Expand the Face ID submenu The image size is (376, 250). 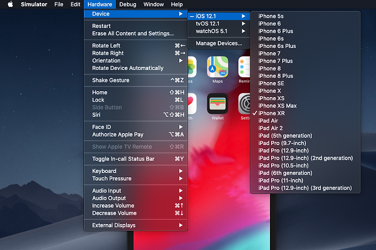136,127
